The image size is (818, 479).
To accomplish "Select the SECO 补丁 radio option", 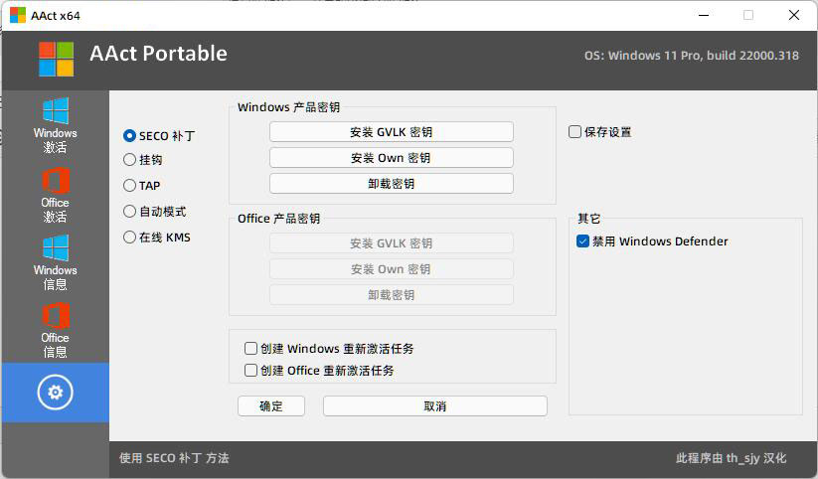I will point(130,135).
